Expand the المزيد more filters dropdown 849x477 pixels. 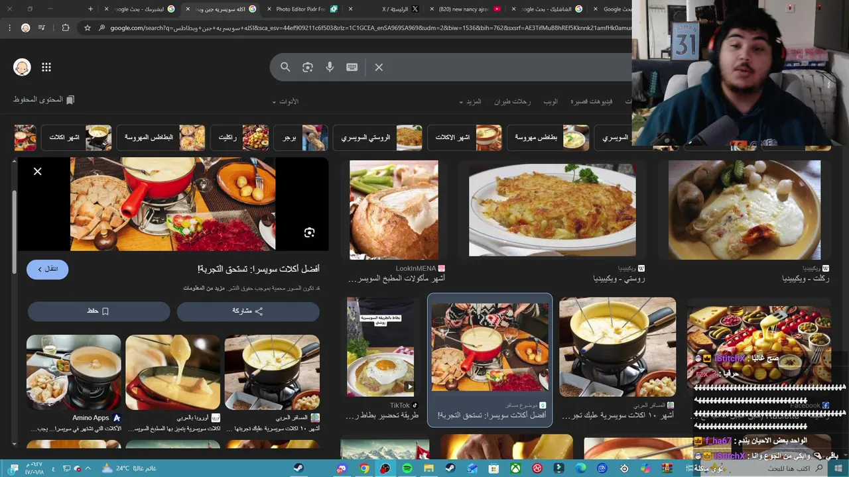[470, 101]
